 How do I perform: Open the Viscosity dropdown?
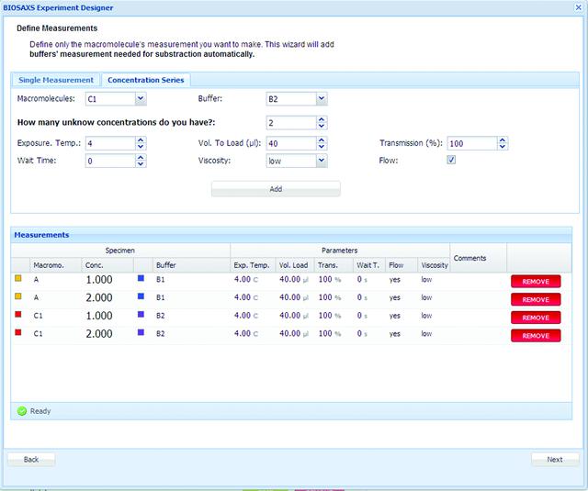pos(322,161)
